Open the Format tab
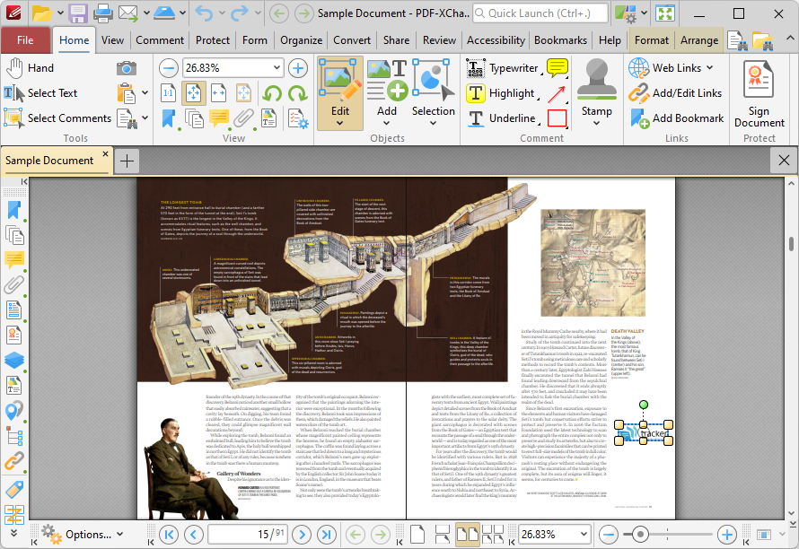 [651, 40]
